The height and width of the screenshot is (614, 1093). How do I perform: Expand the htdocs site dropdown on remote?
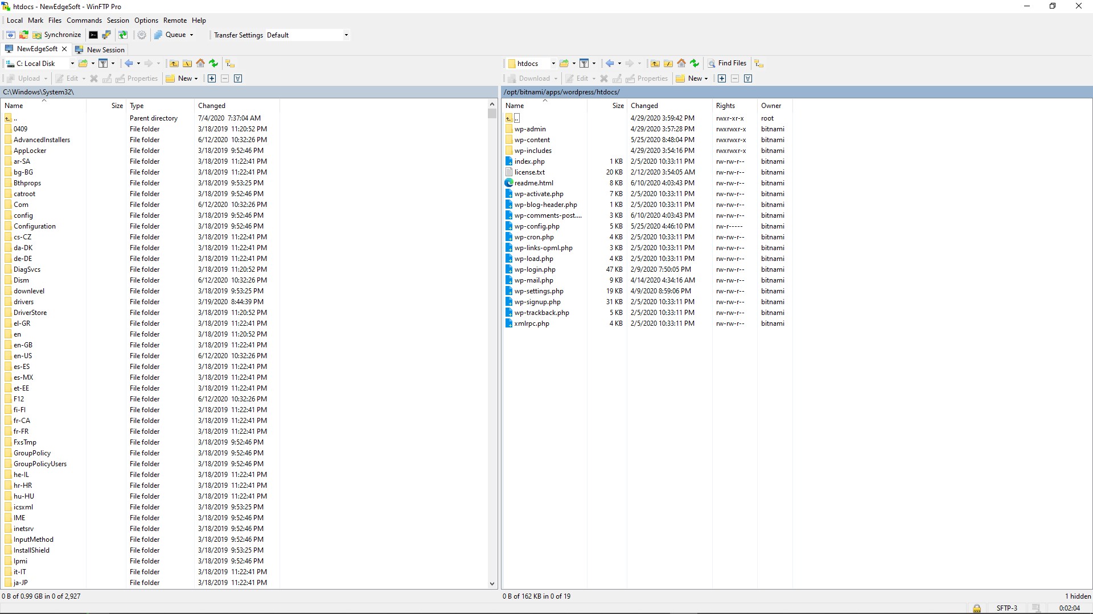pyautogui.click(x=551, y=63)
